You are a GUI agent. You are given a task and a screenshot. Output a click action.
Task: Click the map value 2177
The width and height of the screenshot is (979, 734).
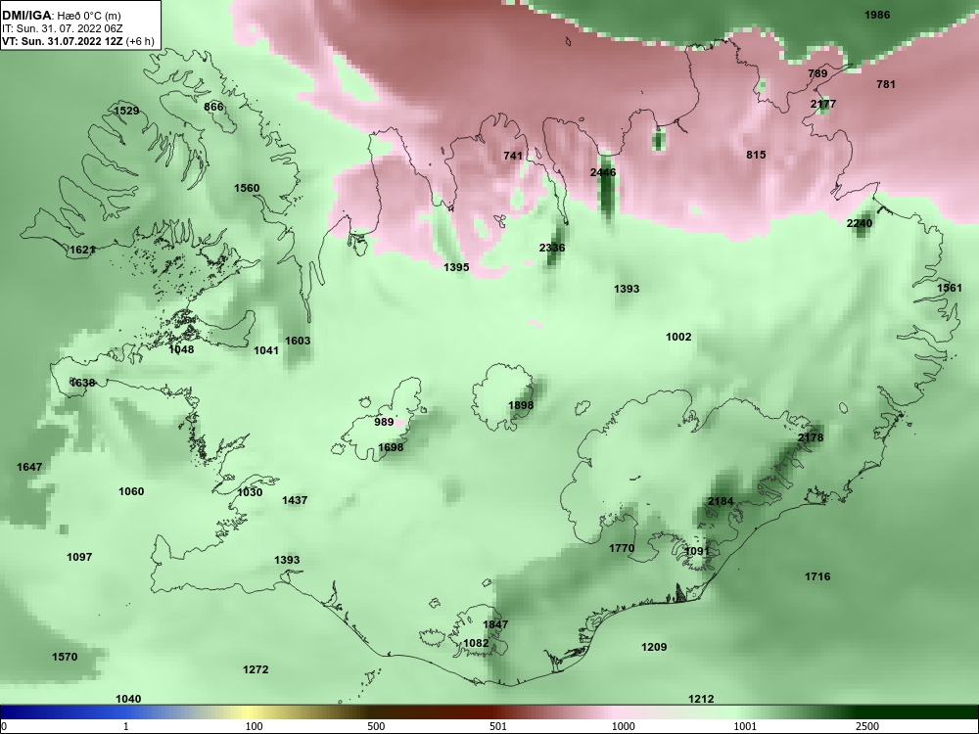[823, 105]
